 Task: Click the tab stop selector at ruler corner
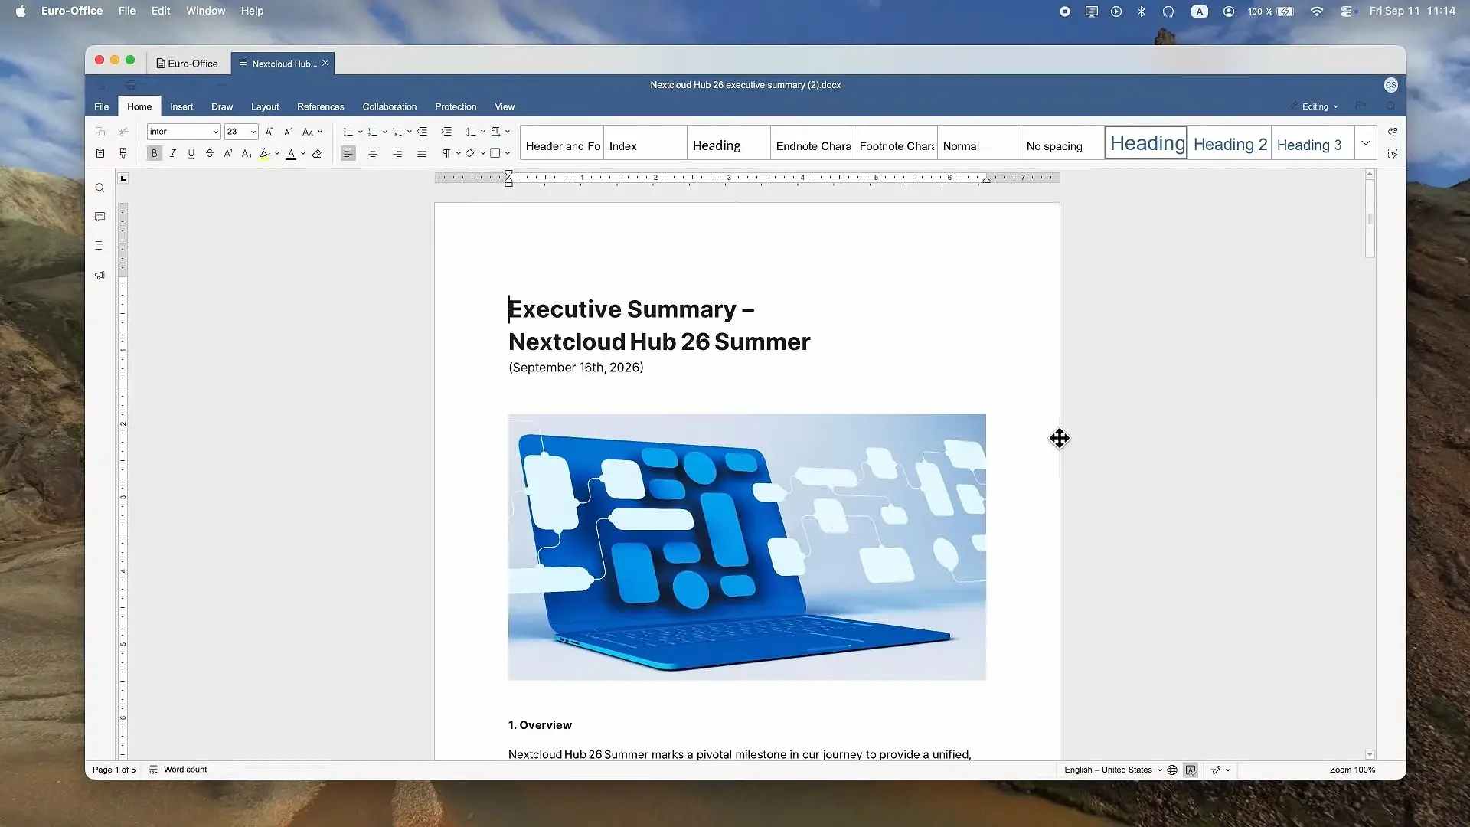pyautogui.click(x=123, y=178)
